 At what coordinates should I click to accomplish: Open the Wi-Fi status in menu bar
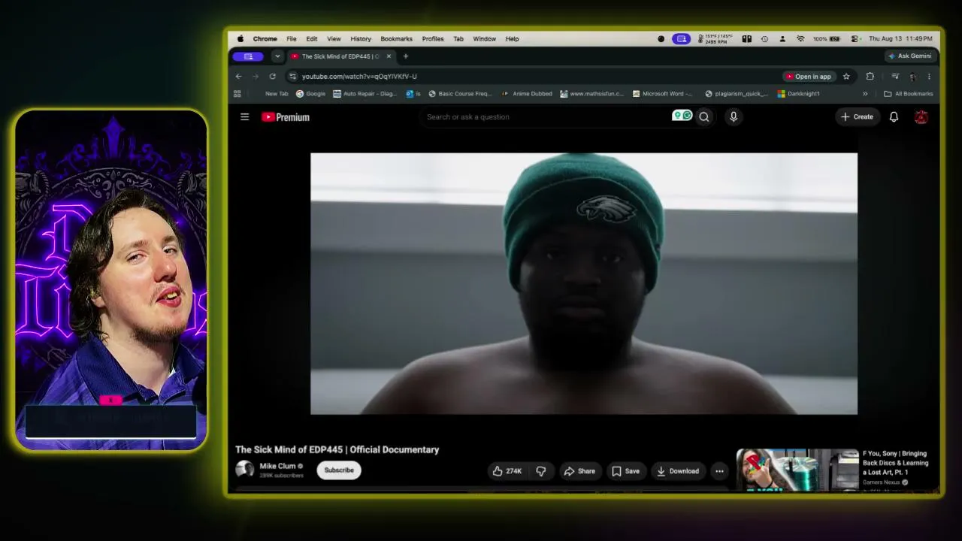[800, 38]
